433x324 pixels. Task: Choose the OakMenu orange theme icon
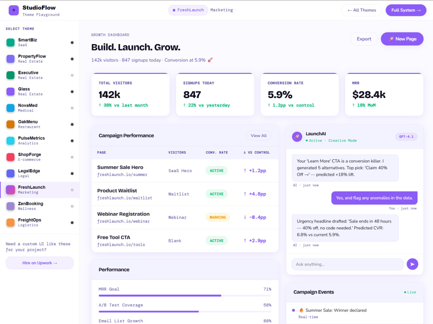pos(10,124)
